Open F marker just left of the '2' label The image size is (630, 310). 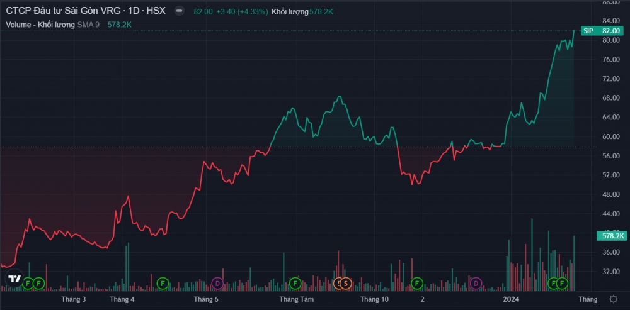coord(416,283)
